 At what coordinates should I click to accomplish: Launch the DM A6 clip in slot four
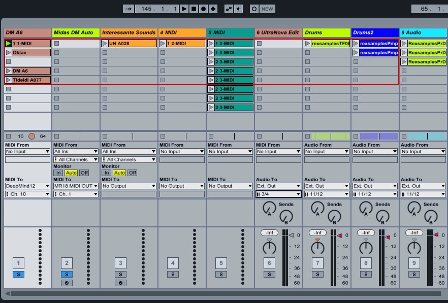[x=8, y=71]
